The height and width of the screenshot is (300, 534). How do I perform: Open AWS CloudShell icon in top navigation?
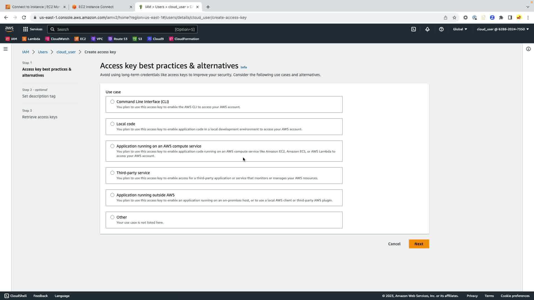(x=414, y=29)
